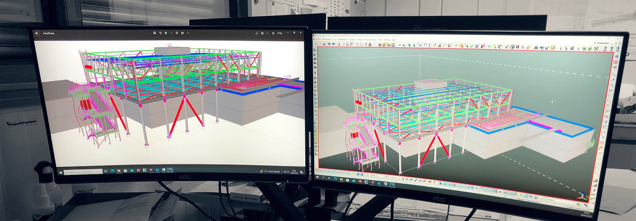
Task: Click the edit image icon in Photos viewer
Action: click(154, 33)
